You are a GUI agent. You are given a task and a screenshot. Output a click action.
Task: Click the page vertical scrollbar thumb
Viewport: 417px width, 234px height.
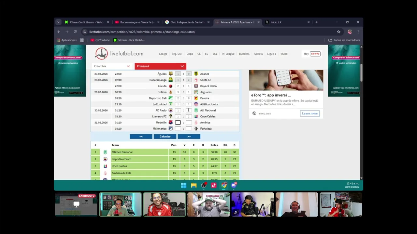click(x=361, y=72)
